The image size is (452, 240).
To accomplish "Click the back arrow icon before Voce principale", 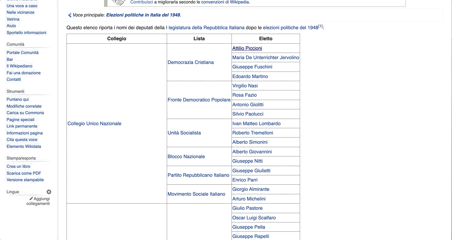I will tap(70, 15).
